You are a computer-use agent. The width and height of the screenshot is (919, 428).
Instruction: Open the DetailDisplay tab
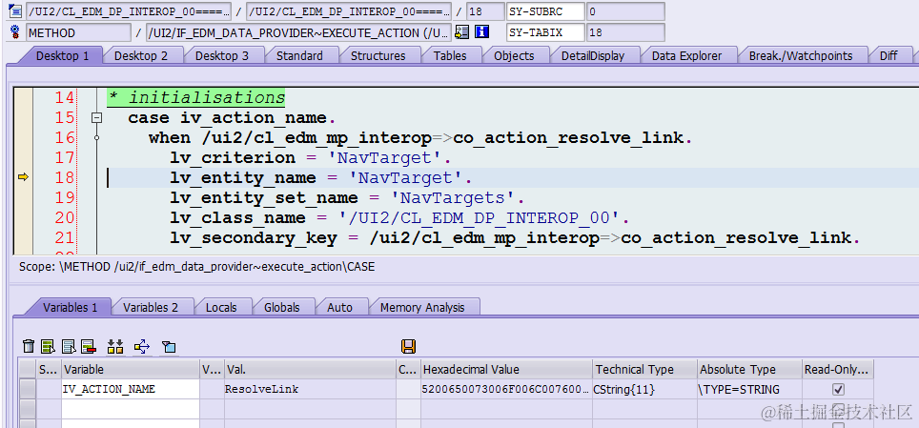click(x=593, y=55)
